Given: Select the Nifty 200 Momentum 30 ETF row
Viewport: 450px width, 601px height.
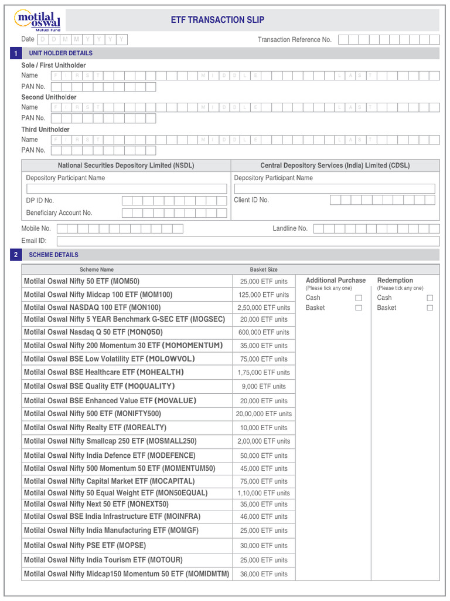Looking at the screenshot, I should tap(158, 346).
